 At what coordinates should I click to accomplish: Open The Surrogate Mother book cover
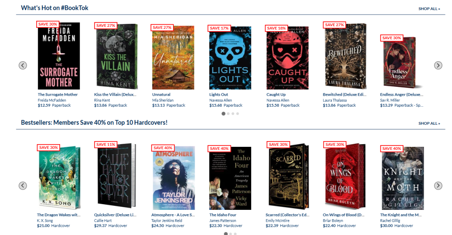[59, 56]
